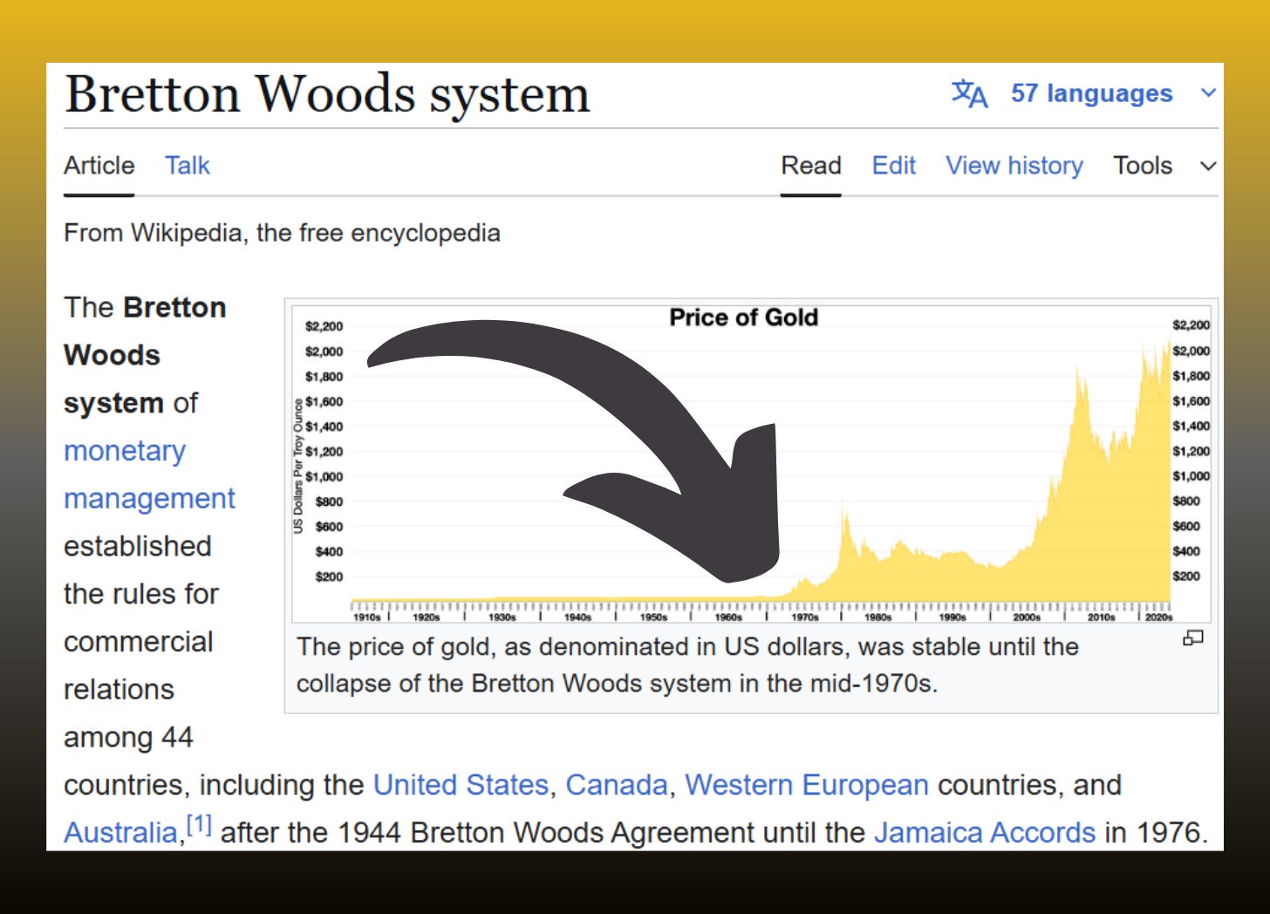Click the language translation icon
Screen dimensions: 1270x914
[x=969, y=93]
